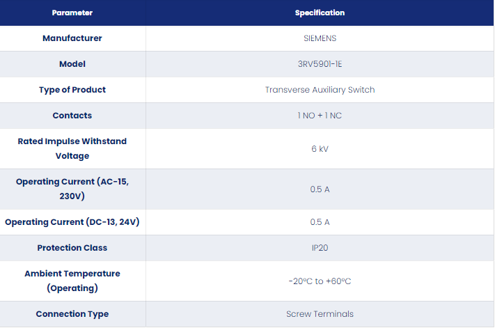Select Operating Current DC-13 24V label

(x=72, y=222)
